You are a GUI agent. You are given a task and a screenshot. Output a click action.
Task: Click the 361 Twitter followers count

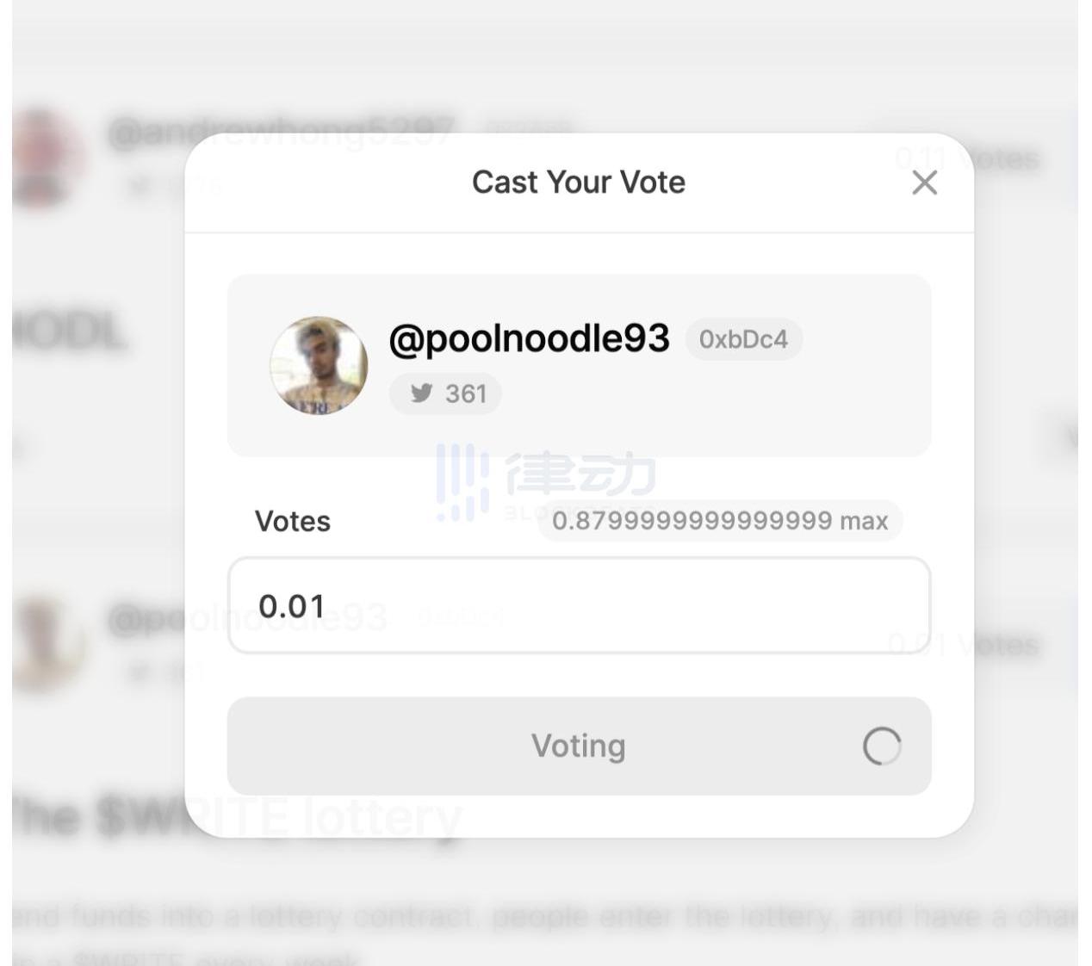466,394
